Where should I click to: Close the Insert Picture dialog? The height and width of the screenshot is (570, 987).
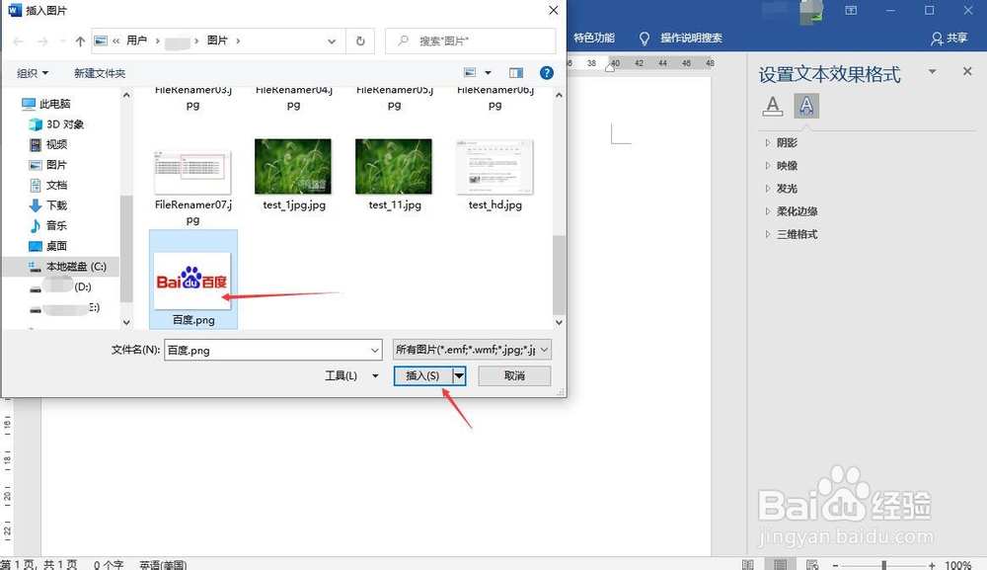click(x=554, y=10)
